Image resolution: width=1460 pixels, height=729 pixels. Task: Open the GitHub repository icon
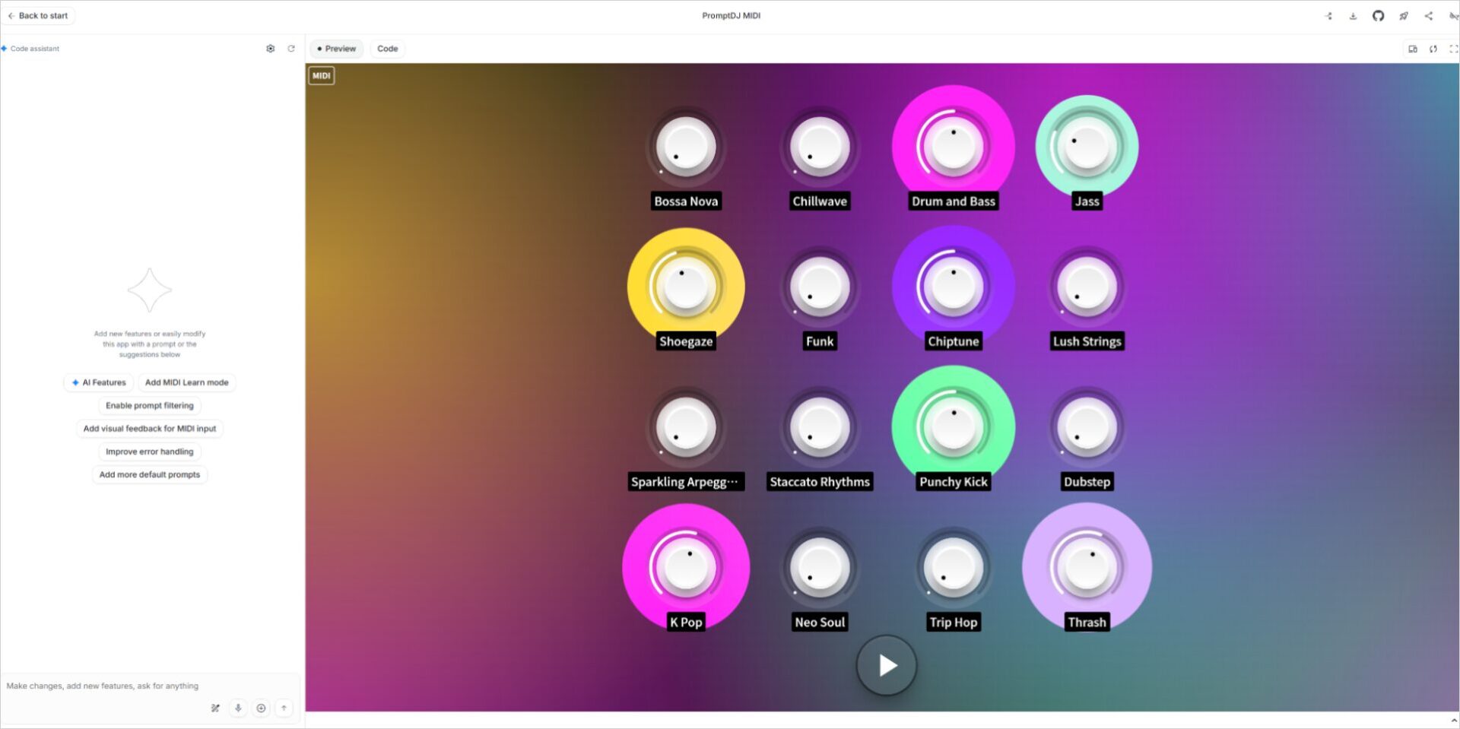pyautogui.click(x=1379, y=15)
